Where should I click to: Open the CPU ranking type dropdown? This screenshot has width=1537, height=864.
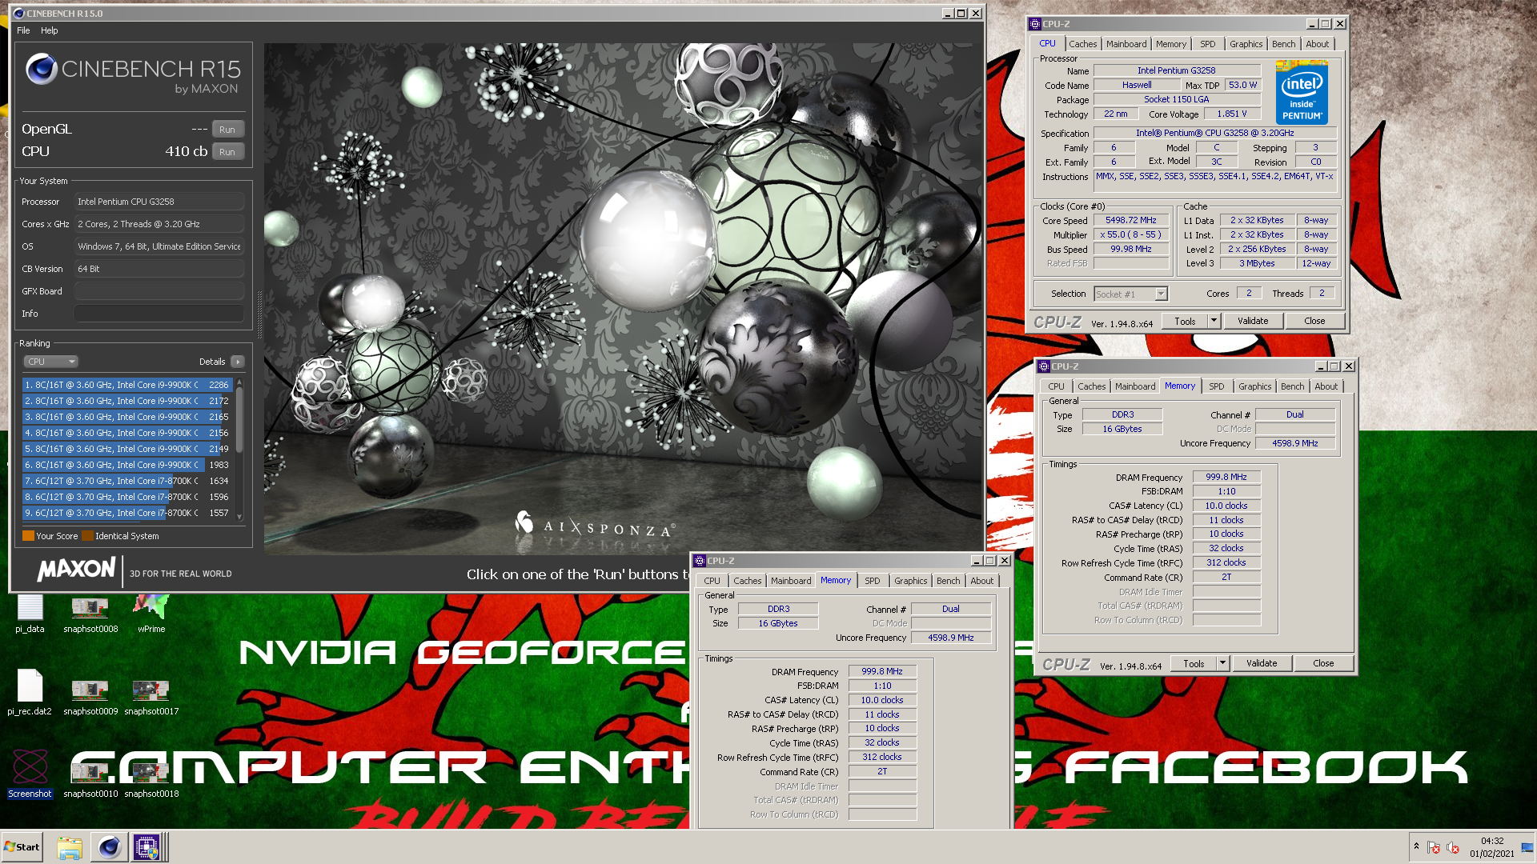click(x=50, y=362)
